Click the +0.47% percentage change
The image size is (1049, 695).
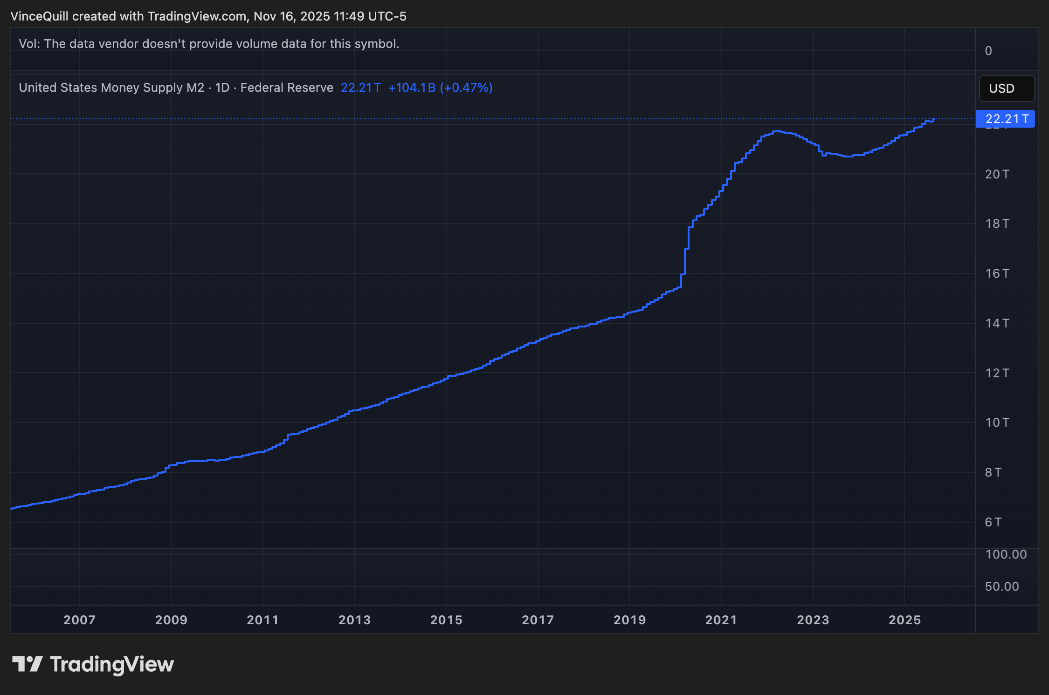(x=466, y=88)
